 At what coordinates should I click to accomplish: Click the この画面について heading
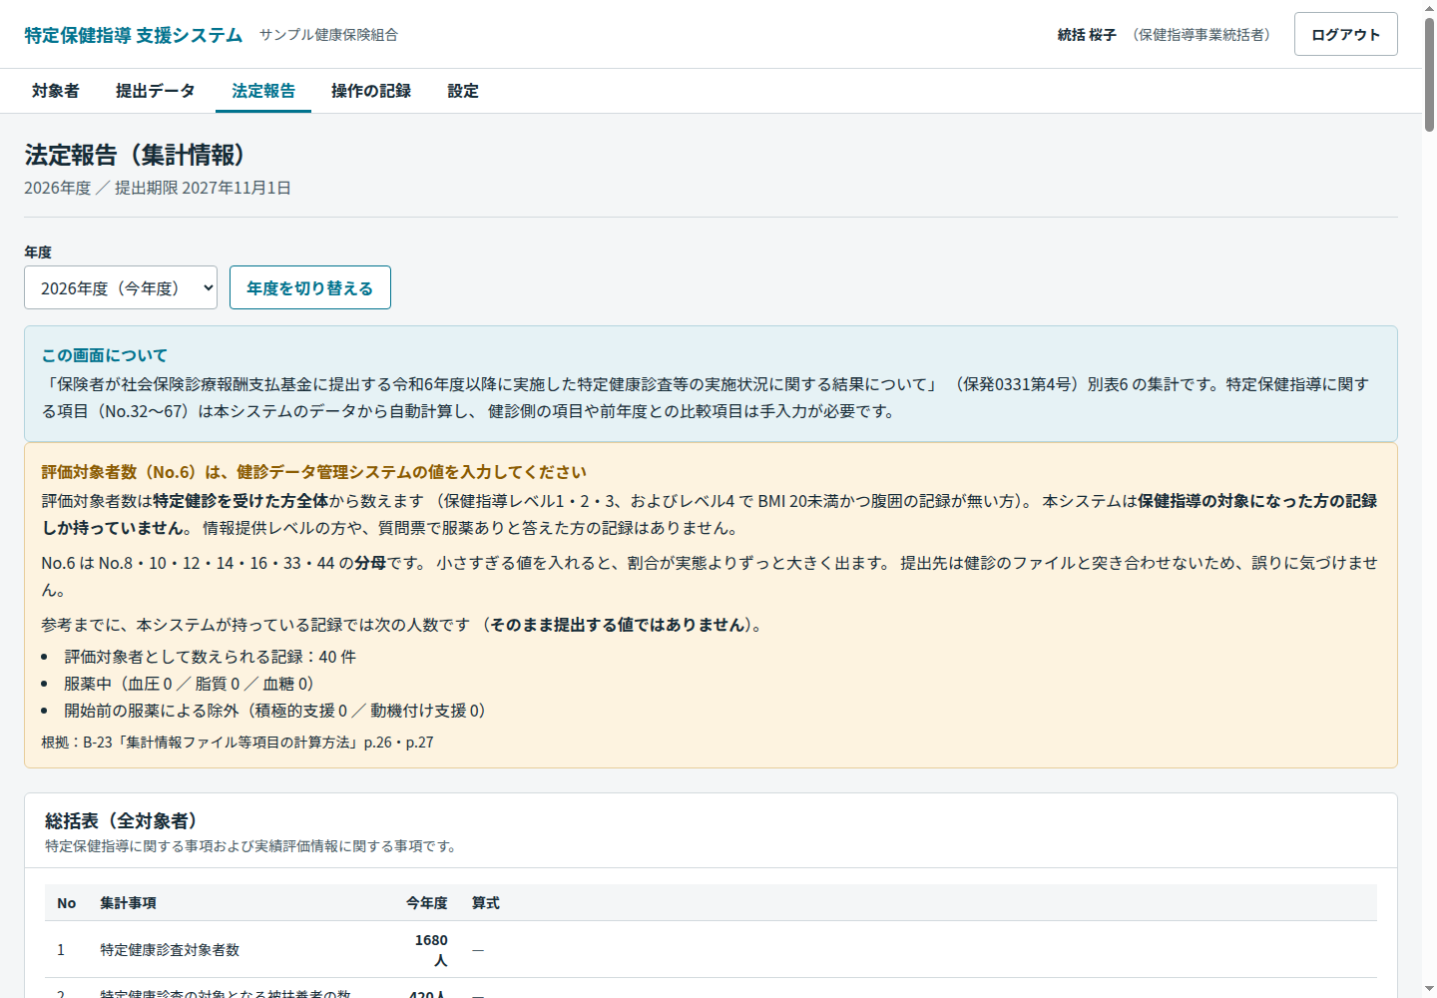coord(105,355)
